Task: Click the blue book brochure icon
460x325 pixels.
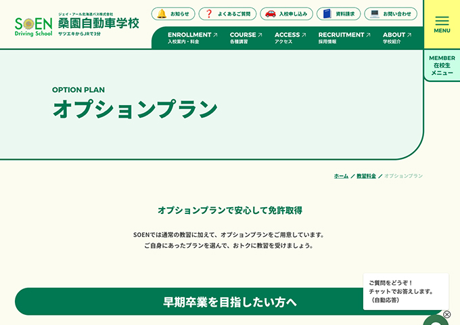Action: [x=327, y=14]
